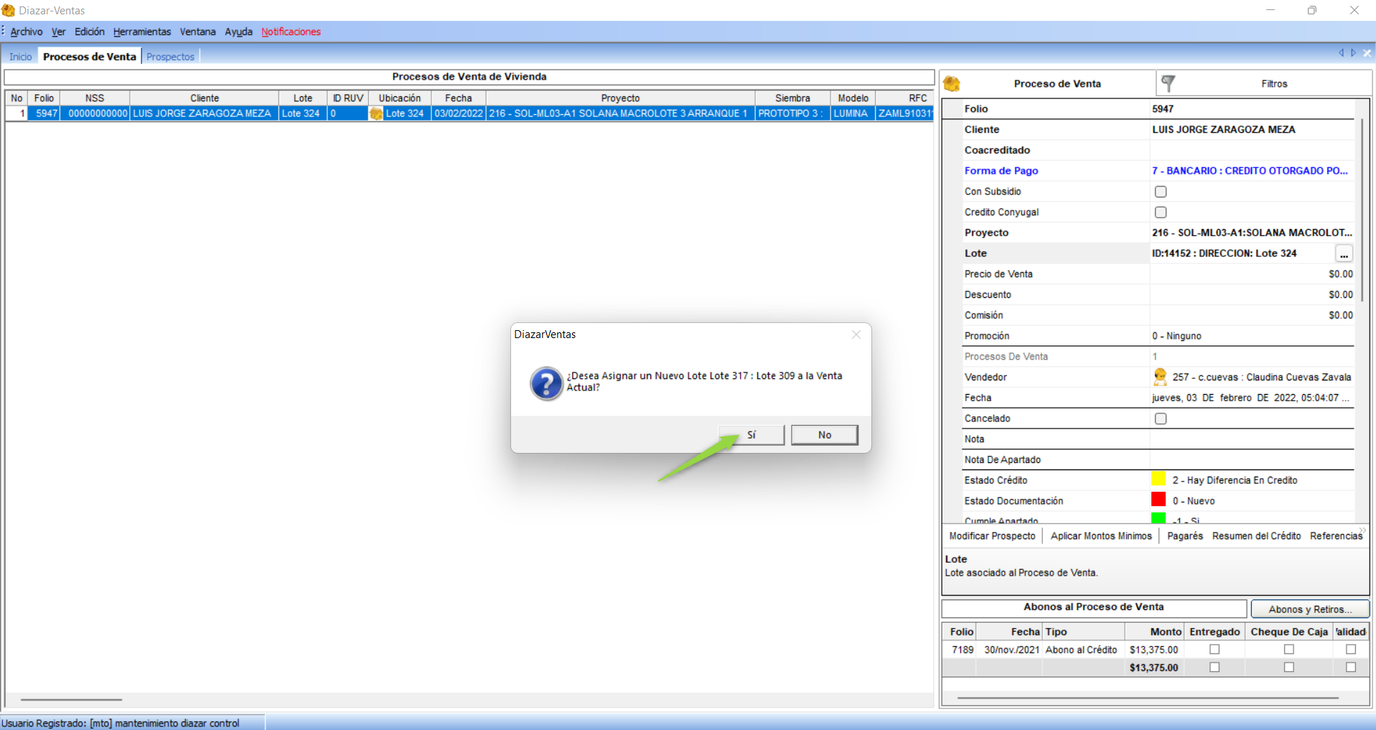The height and width of the screenshot is (730, 1376).
Task: Click the Ubicación icon in the Lote 324 row
Action: [x=376, y=113]
